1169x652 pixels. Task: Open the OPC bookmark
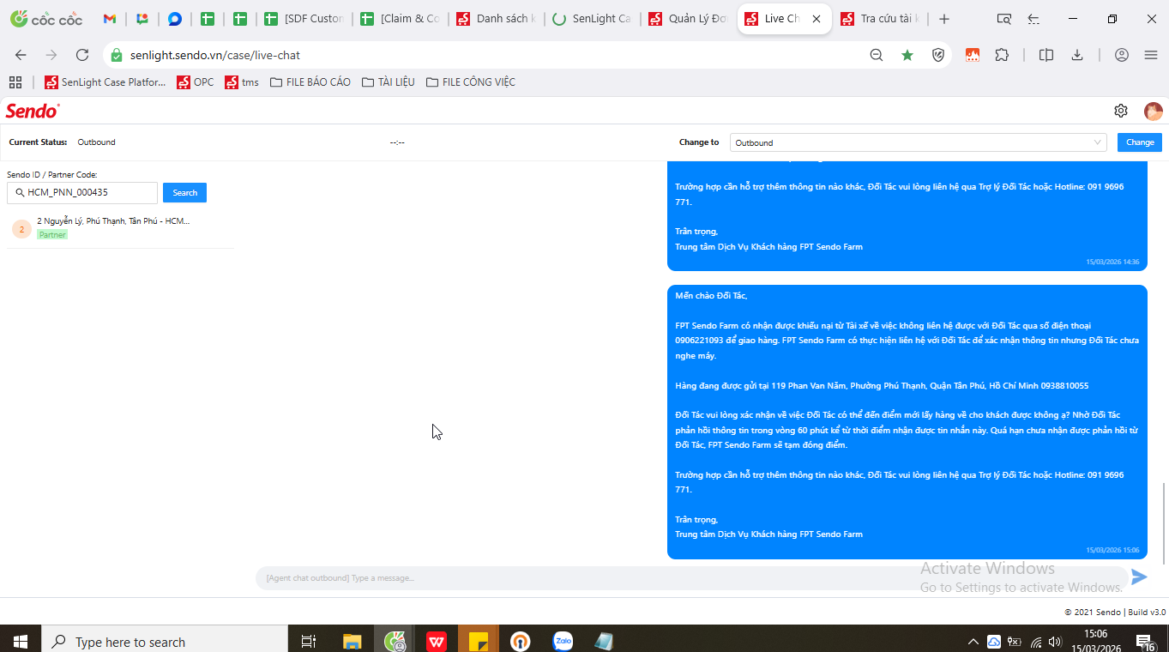coord(195,82)
